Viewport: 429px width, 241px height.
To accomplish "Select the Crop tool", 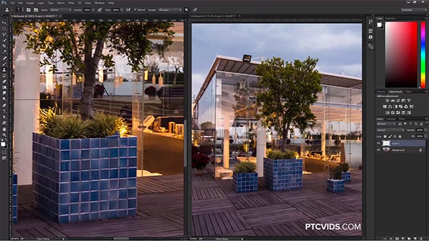I will tap(4, 46).
